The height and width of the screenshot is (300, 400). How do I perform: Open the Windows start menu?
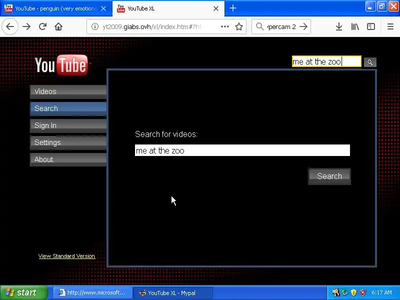click(x=23, y=292)
